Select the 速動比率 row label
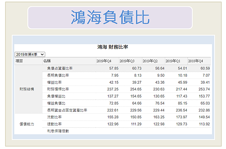226x149 pixels. click(x=54, y=124)
